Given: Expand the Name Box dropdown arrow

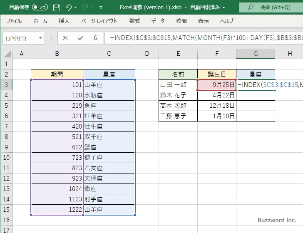Looking at the screenshot, I should point(41,38).
